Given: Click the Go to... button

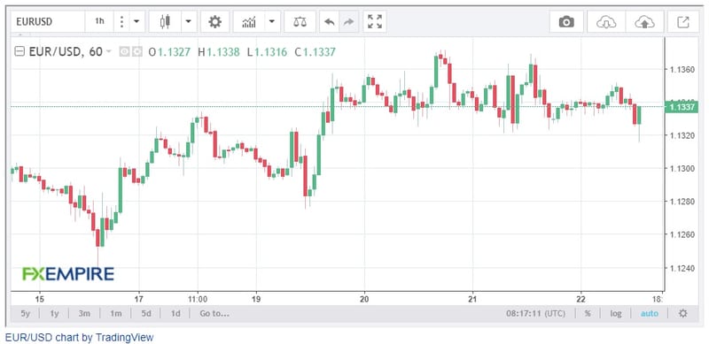Looking at the screenshot, I should [x=214, y=313].
